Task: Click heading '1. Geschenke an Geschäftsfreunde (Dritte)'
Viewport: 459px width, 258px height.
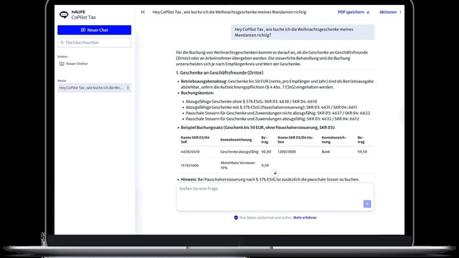Action: click(219, 72)
